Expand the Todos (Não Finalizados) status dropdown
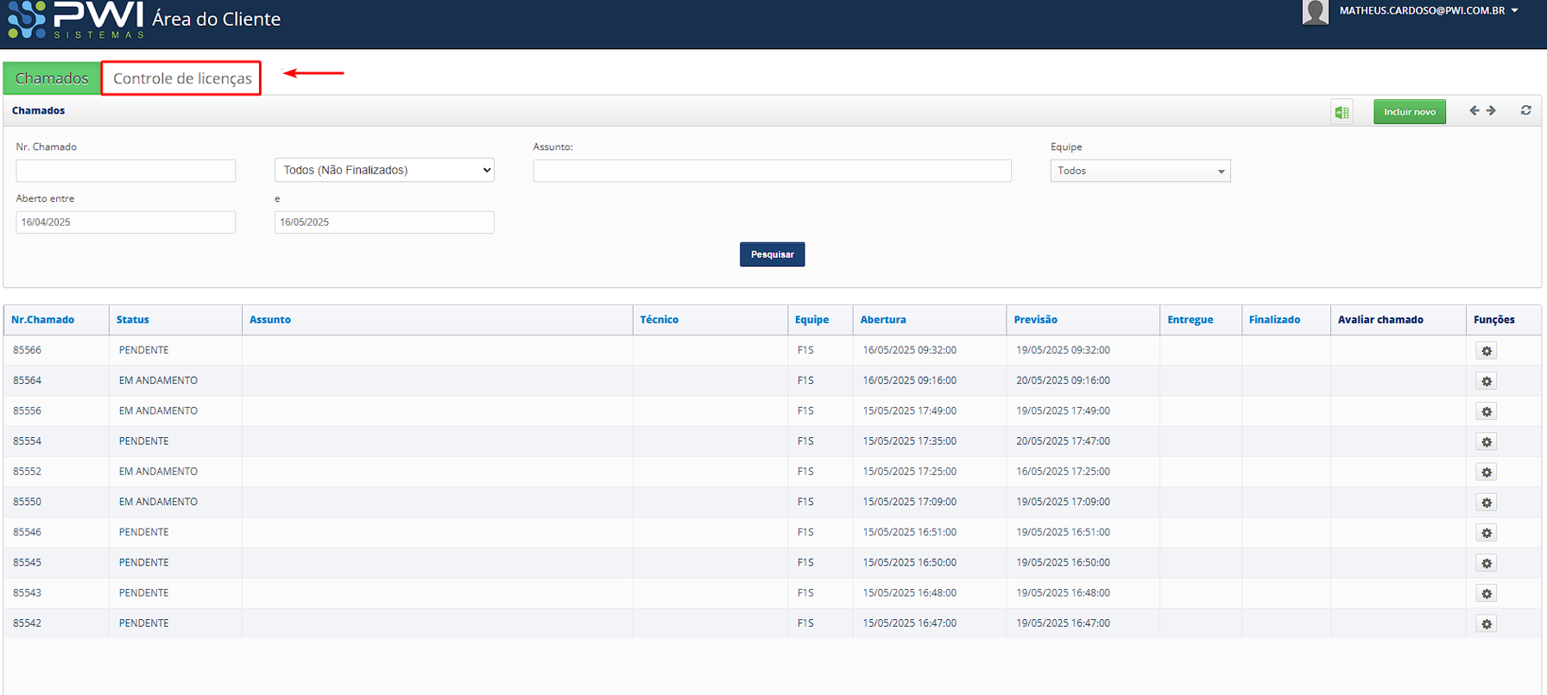1547x695 pixels. (x=384, y=170)
